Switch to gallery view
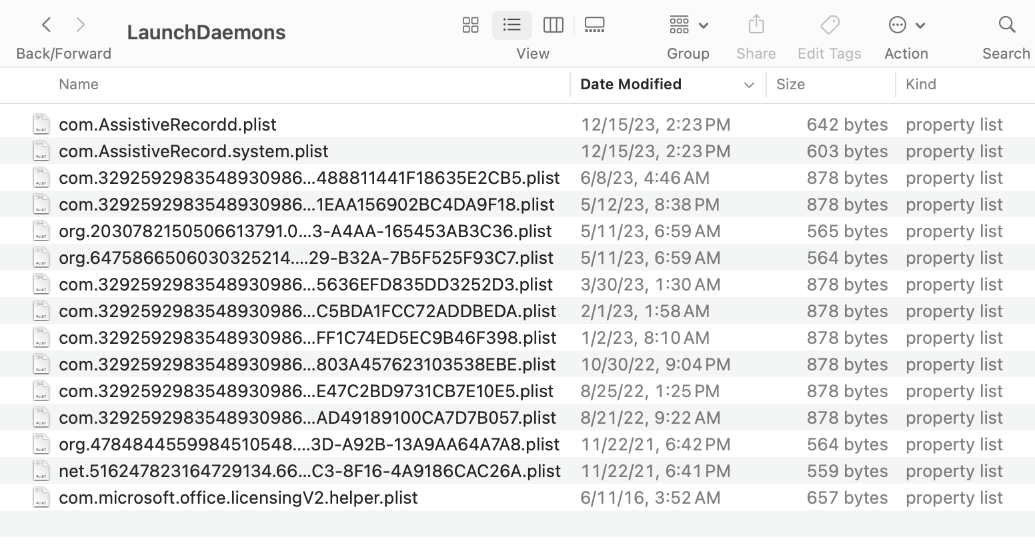This screenshot has height=549, width=1035. pyautogui.click(x=594, y=25)
